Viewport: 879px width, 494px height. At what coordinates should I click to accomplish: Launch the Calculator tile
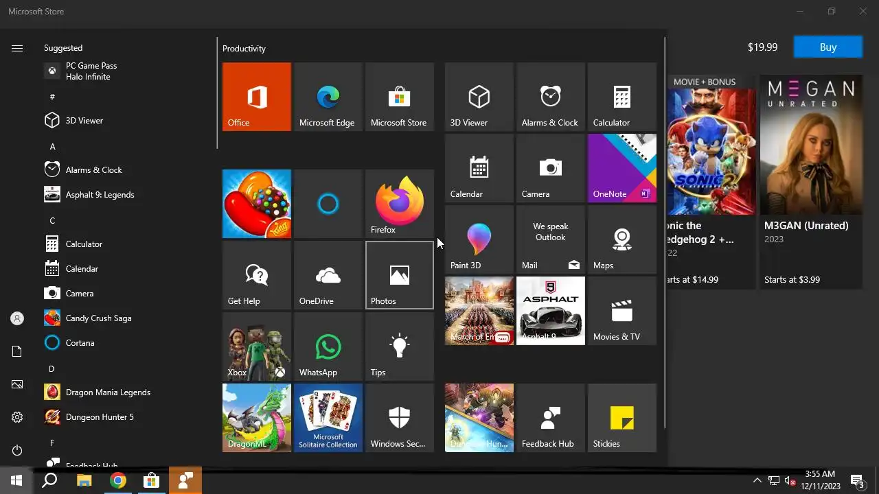pyautogui.click(x=622, y=97)
